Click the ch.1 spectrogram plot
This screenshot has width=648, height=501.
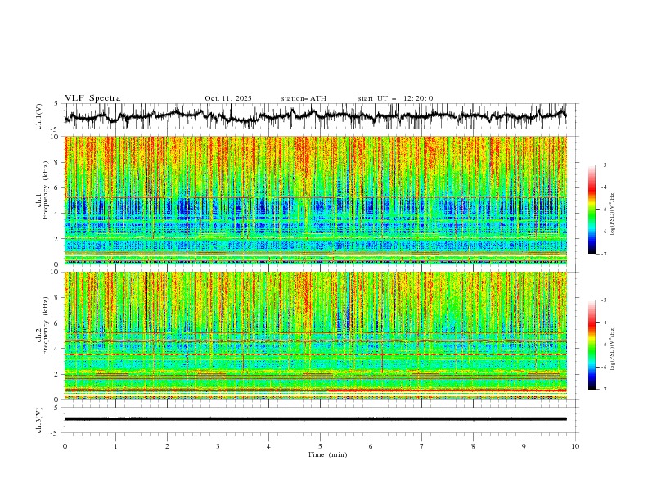316,200
